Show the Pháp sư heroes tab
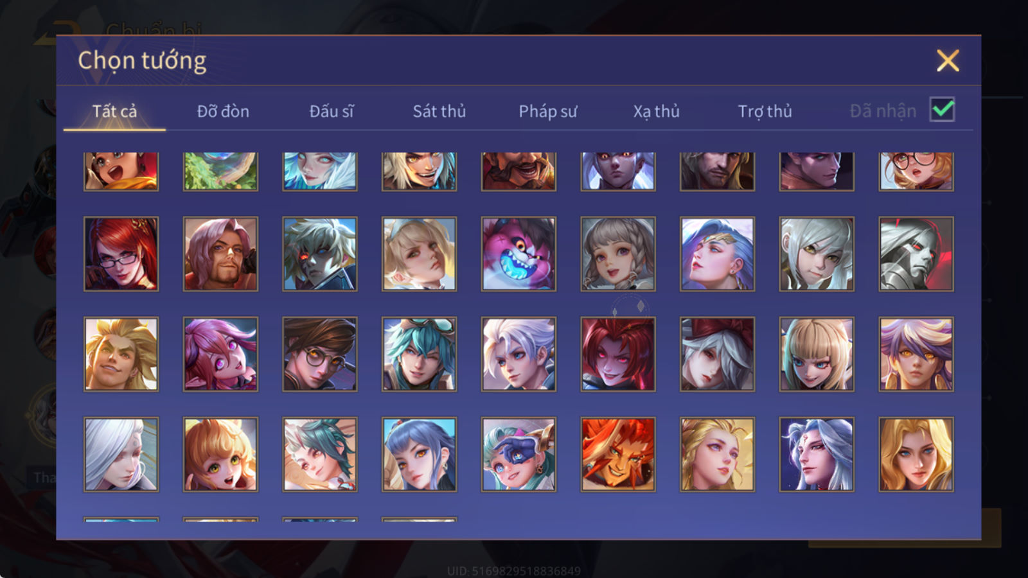 point(548,111)
